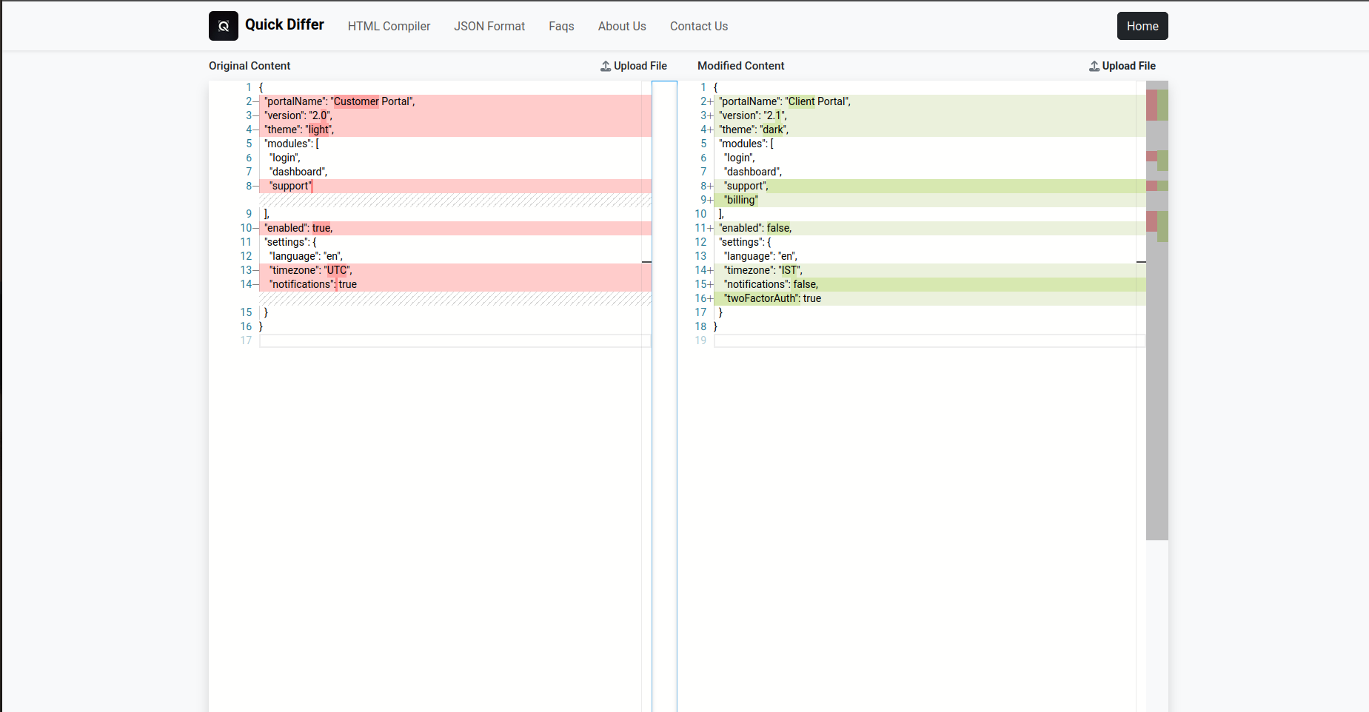Screen dimensions: 1369x712
Task: Click "modules": [ in original editor
Action: tap(292, 144)
